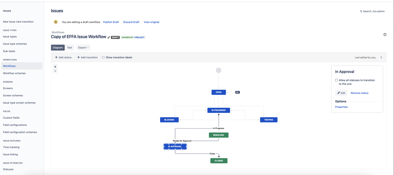
Task: Open Screens in sidebar
Action: click(8, 88)
